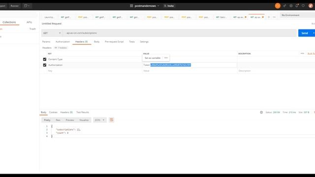Open the ellipsis next to Set as variable
The height and width of the screenshot is (177, 315).
166,58
